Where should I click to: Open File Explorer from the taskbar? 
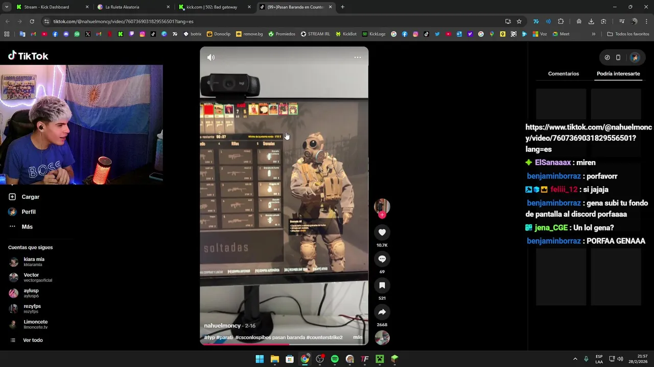pyautogui.click(x=275, y=359)
